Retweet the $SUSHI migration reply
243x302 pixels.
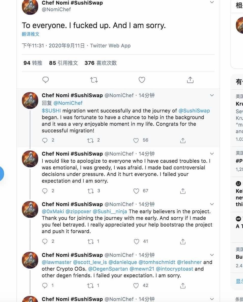point(90,140)
